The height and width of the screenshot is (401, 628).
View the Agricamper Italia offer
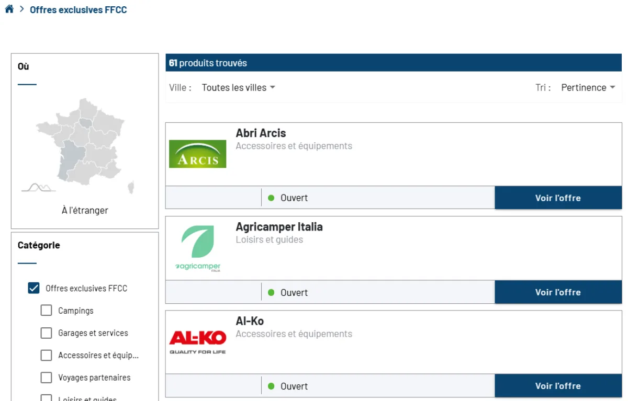(558, 292)
